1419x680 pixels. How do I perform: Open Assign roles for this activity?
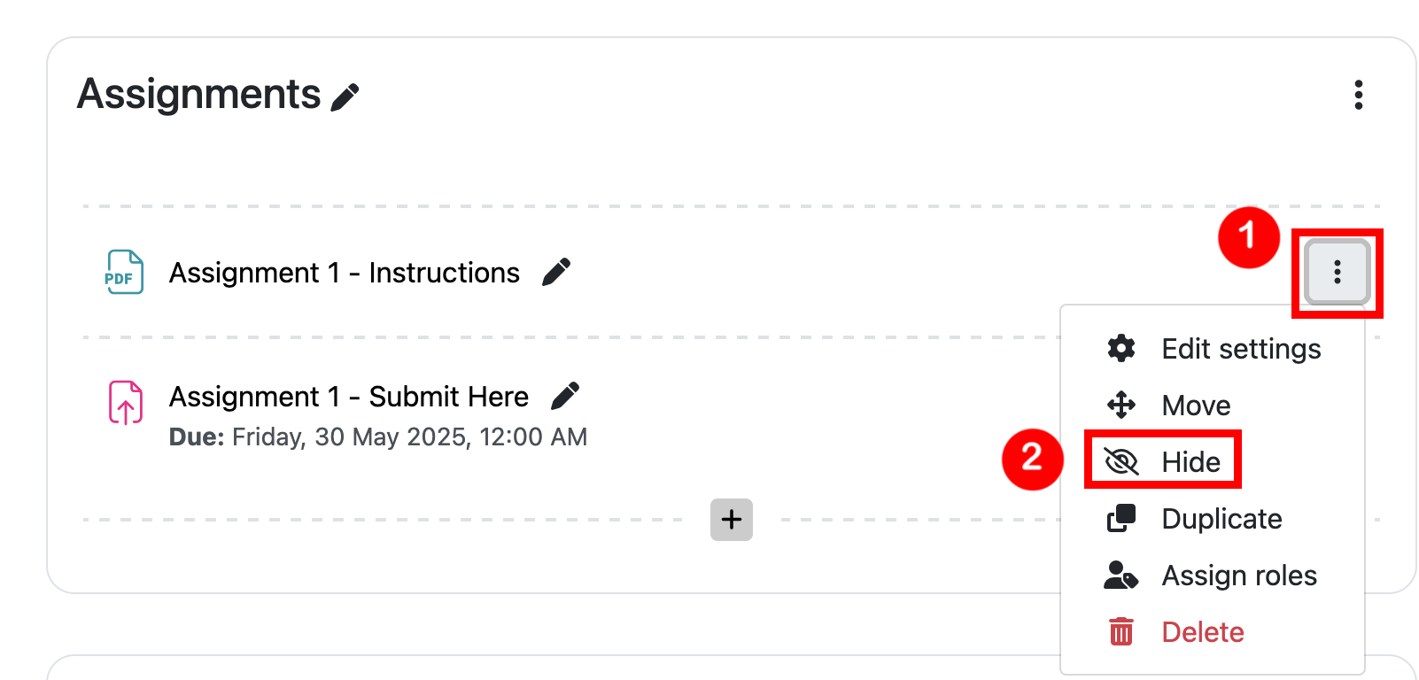pos(1238,576)
